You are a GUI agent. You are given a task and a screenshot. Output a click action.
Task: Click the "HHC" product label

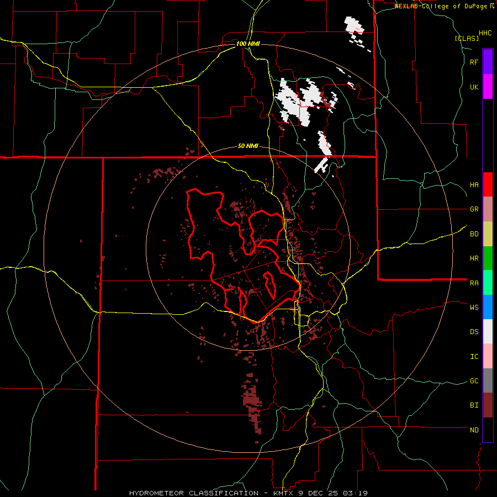[x=485, y=33]
